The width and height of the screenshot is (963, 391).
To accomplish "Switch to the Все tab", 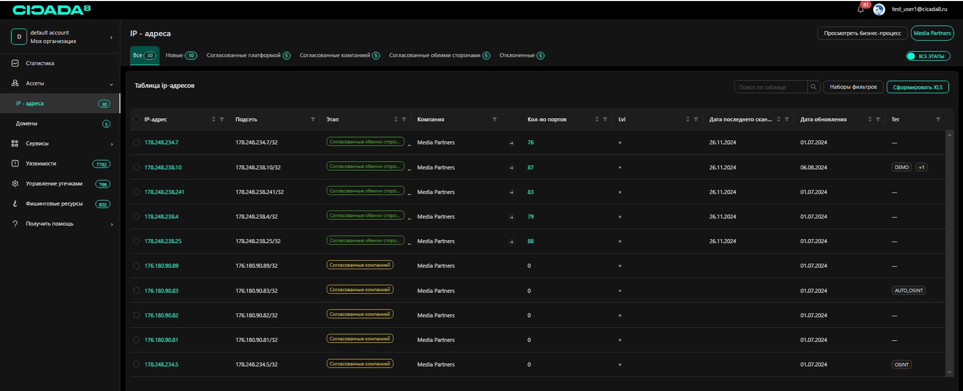I will (x=145, y=55).
